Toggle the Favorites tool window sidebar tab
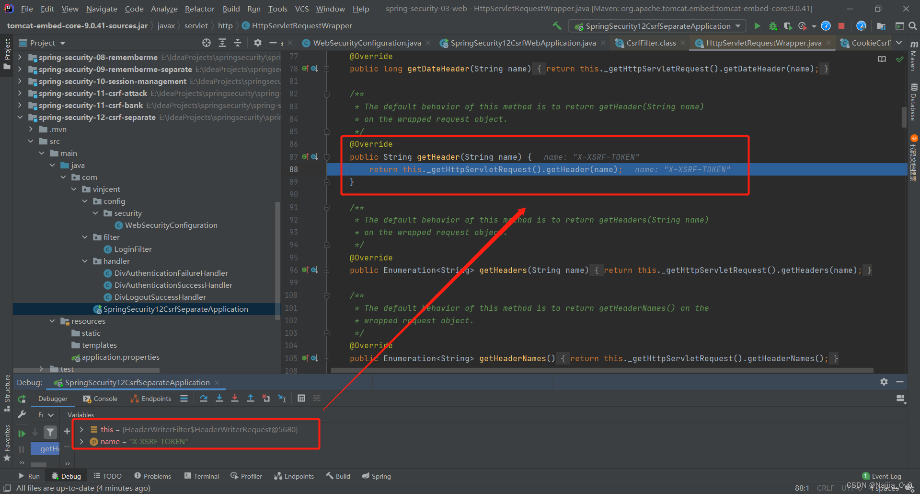Screen dimensions: 920x494 click(x=7, y=443)
